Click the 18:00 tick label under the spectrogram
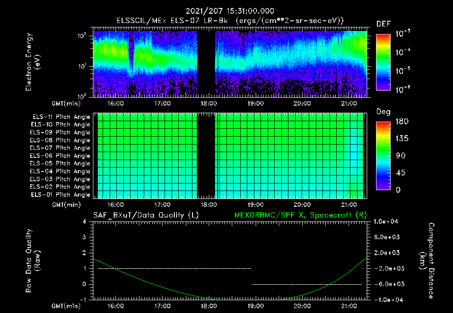This screenshot has width=453, height=313. point(209,103)
